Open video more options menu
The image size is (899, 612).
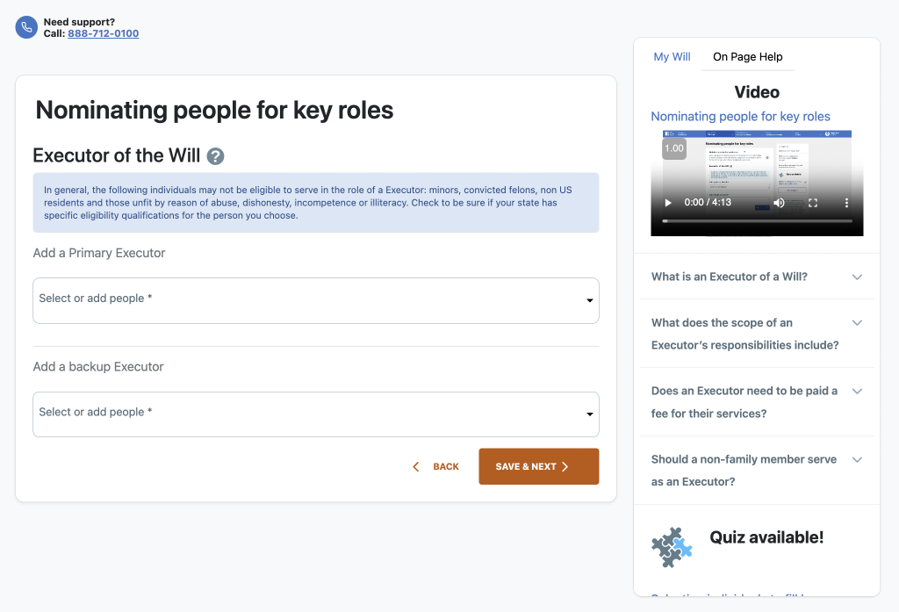[846, 203]
